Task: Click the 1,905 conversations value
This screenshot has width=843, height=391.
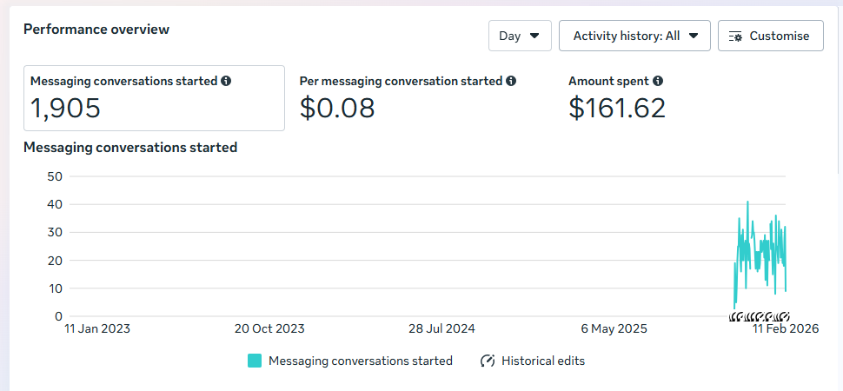Action: [66, 108]
